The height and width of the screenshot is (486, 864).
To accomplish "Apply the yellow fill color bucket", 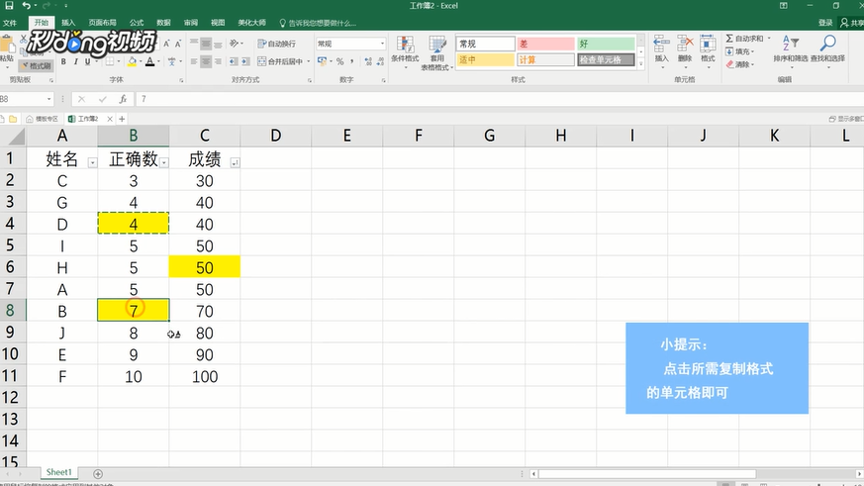I will tap(132, 61).
